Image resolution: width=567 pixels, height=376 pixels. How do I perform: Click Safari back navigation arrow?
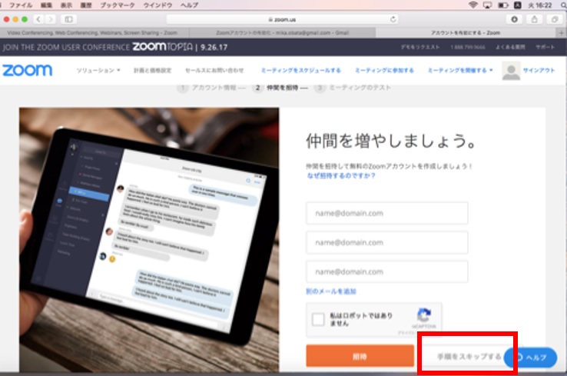[x=38, y=19]
